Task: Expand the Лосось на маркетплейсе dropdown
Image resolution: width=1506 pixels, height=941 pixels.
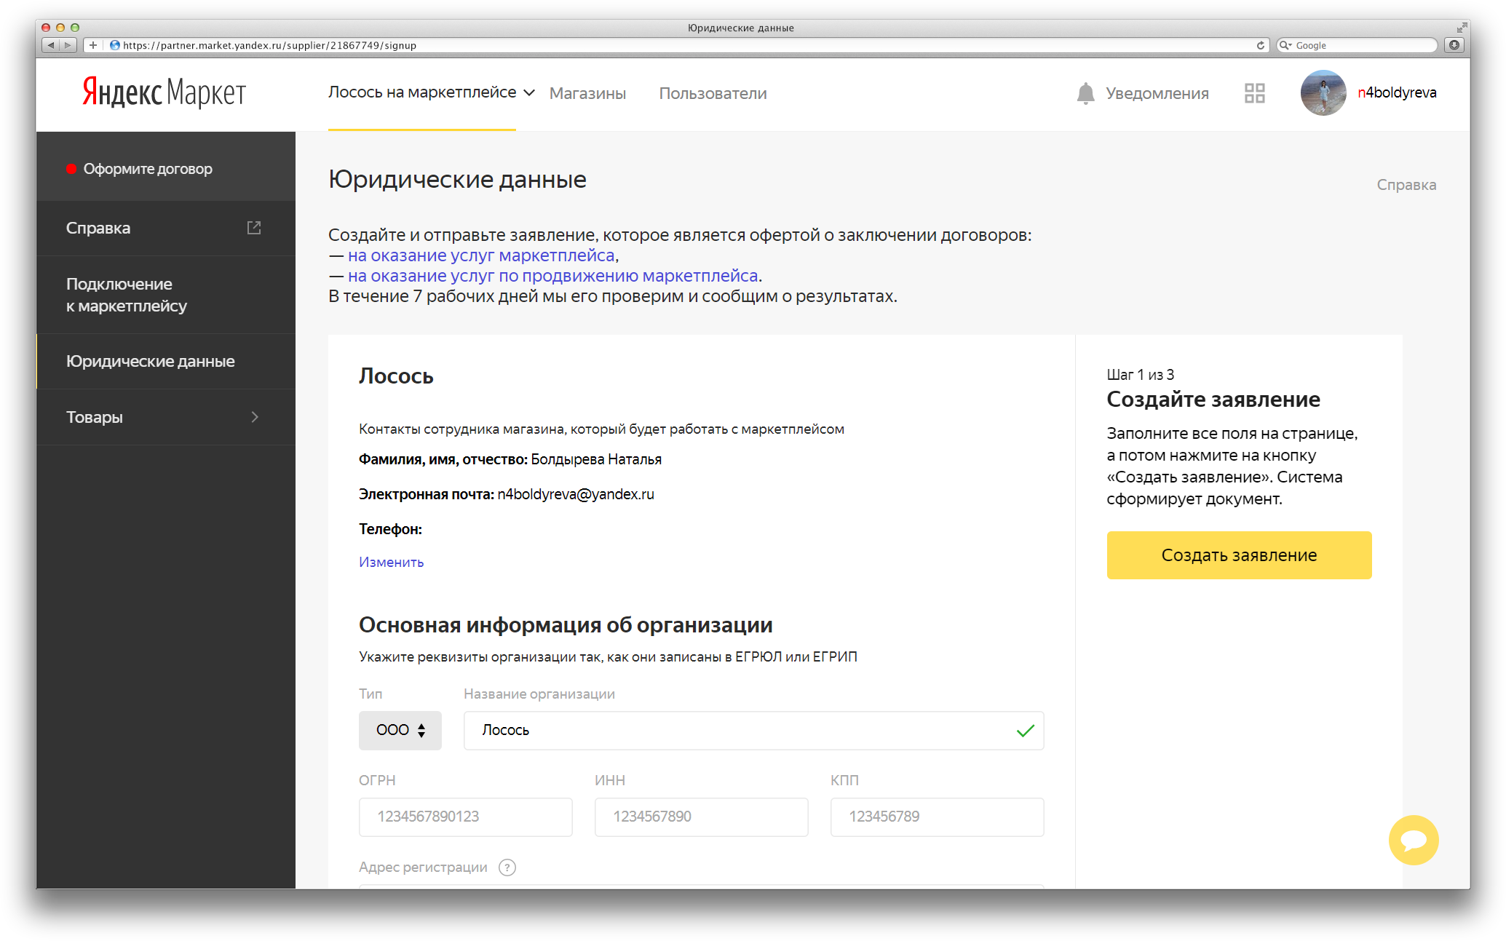Action: click(x=432, y=92)
